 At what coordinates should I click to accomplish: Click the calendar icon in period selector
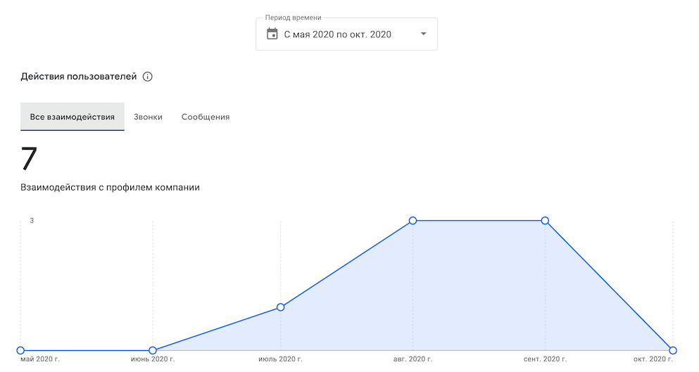[x=272, y=34]
